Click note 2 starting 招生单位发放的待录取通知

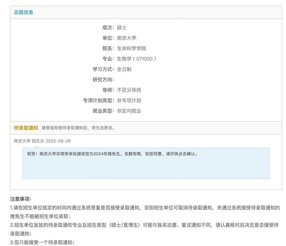click(x=144, y=229)
